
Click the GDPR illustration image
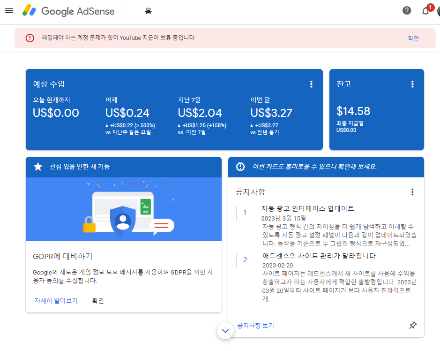[x=124, y=209]
